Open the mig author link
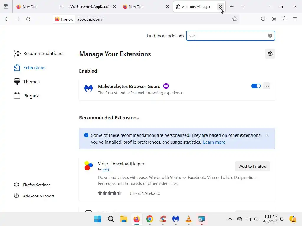 click(106, 169)
